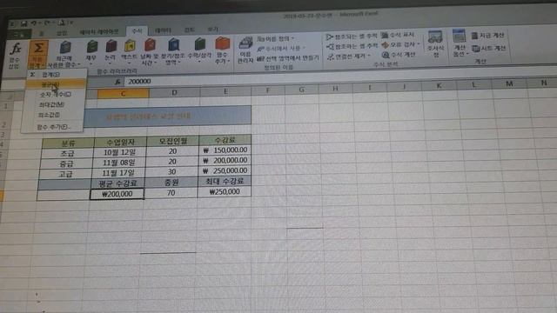Click the 초급 category cell
Image resolution: width=557 pixels, height=313 pixels.
coord(67,154)
